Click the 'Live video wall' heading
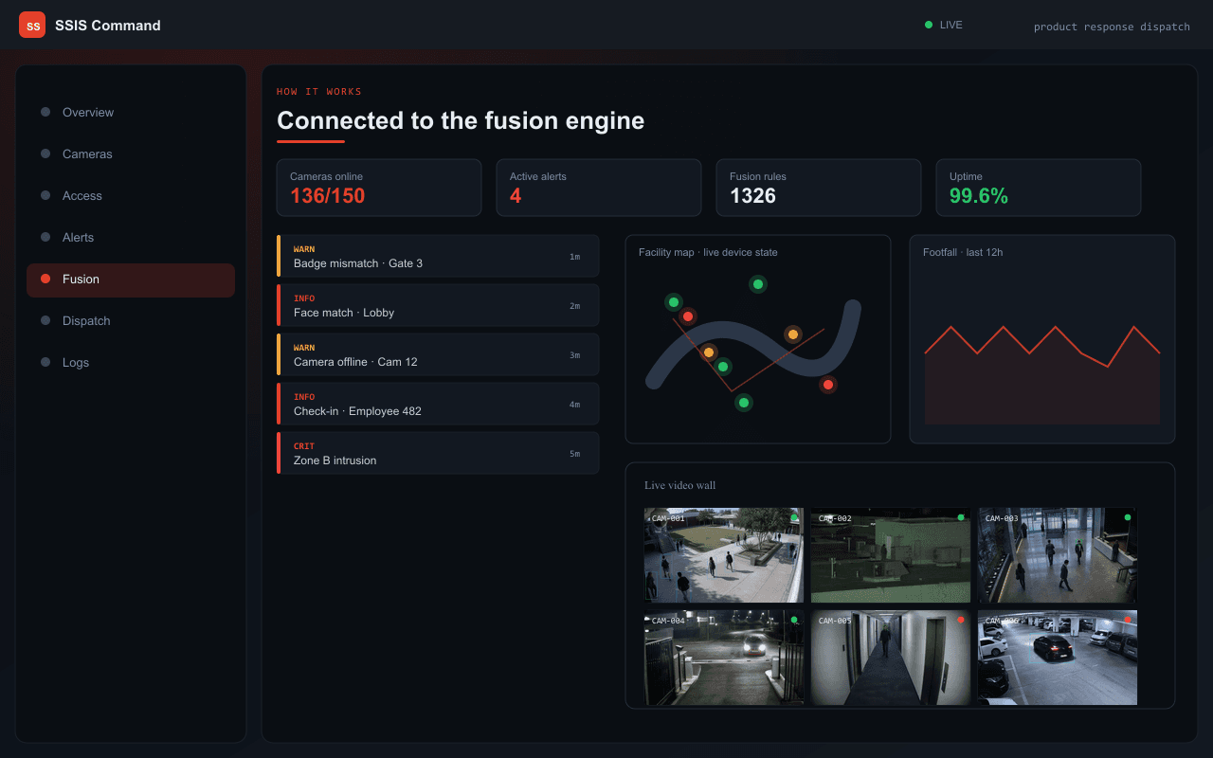1213x758 pixels. coord(680,485)
